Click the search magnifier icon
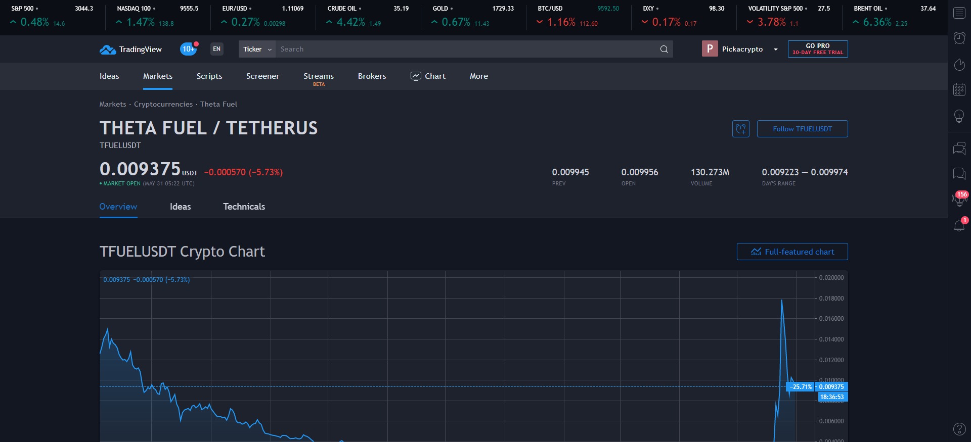The height and width of the screenshot is (442, 971). (x=664, y=49)
